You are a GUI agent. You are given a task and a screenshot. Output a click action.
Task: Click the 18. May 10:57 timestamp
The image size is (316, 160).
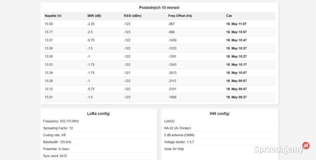coord(236,32)
